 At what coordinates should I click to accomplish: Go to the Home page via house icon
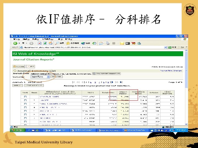pos(51,43)
